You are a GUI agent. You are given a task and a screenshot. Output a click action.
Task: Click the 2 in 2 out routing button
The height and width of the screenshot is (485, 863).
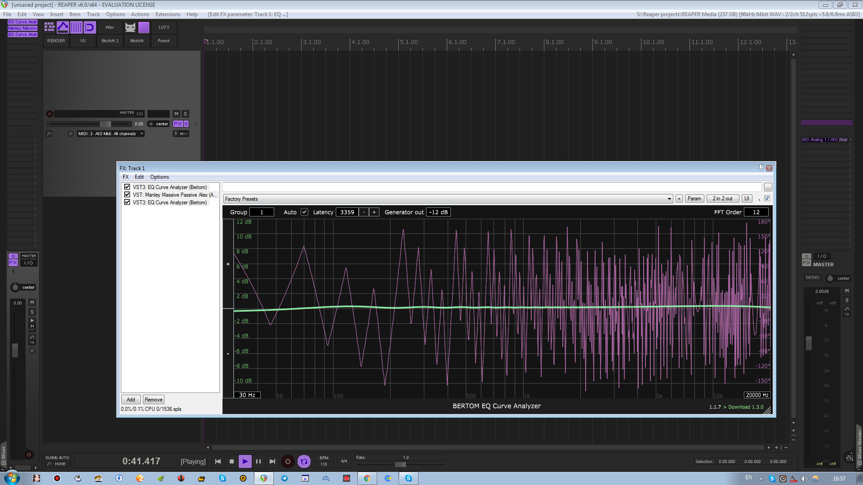[x=722, y=198]
